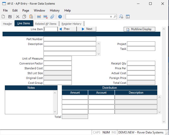Screen dimensions: 169x135
Task: Click the Paste clipboard icon
Action: (x=31, y=17)
